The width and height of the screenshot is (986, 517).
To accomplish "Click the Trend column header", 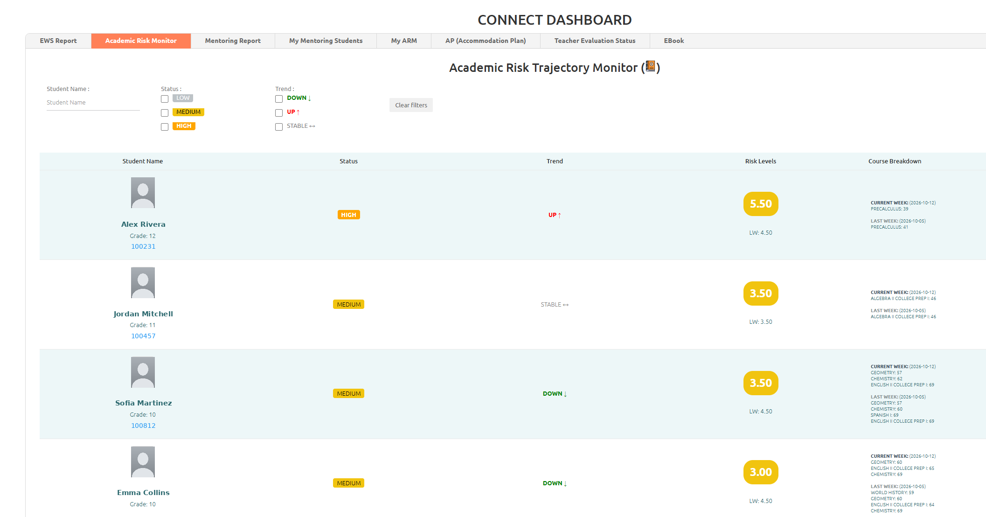I will pos(555,161).
